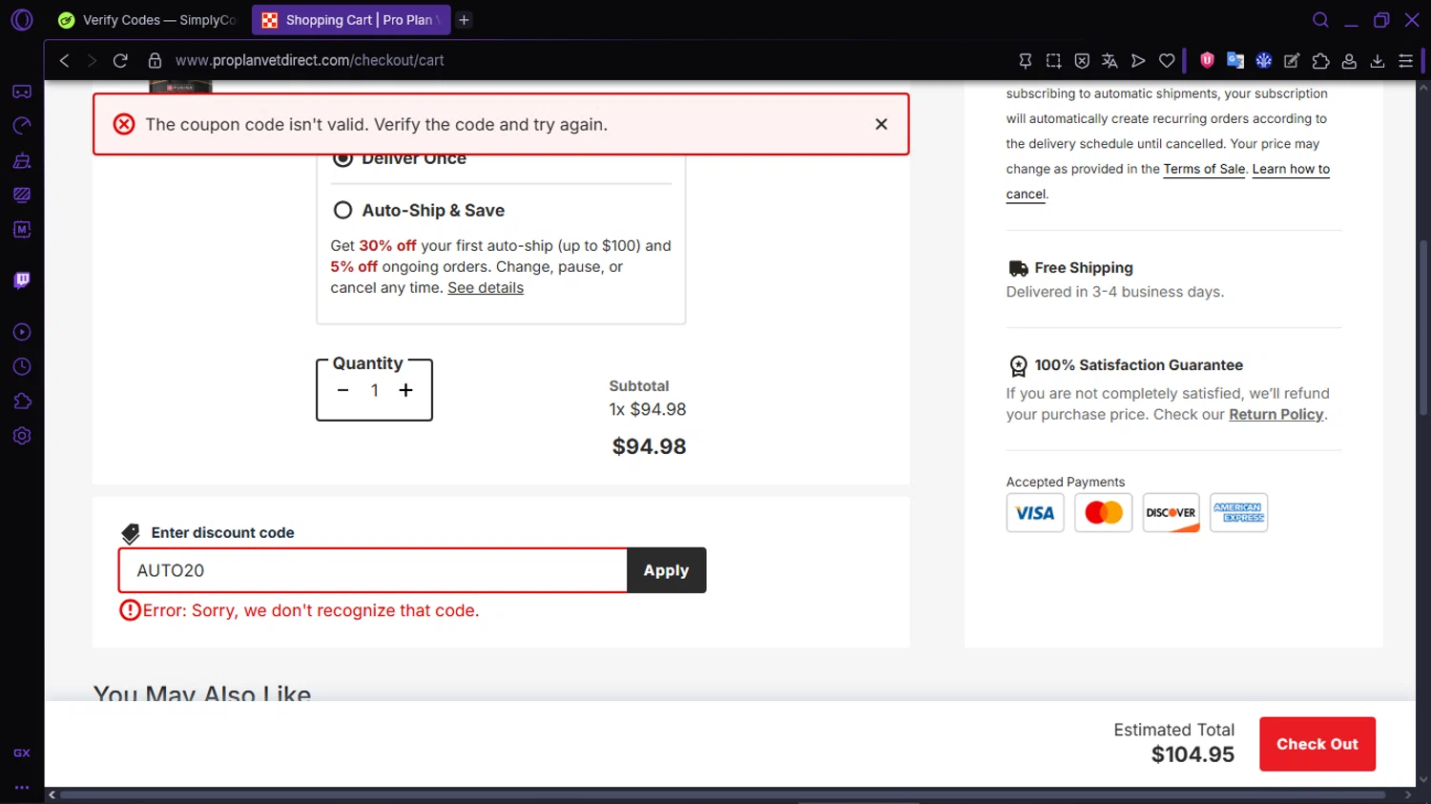Reload the shopping cart page
This screenshot has height=804, width=1431.
pos(120,60)
